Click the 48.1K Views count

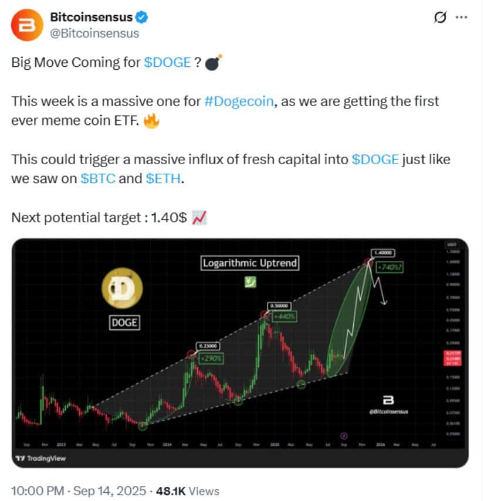[x=188, y=491]
